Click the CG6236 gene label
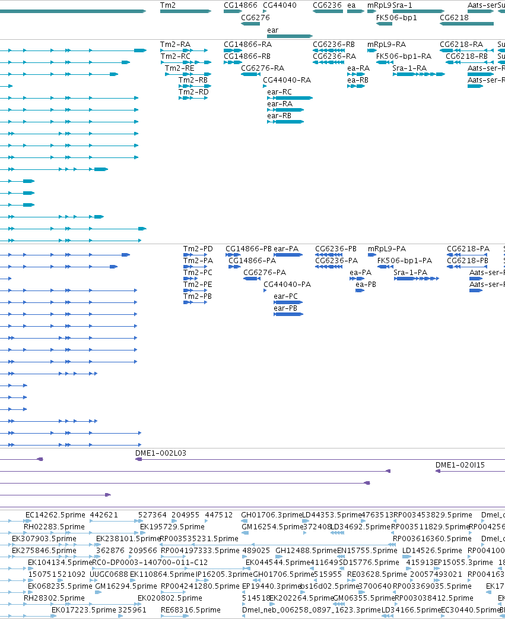Image resolution: width=505 pixels, height=619 pixels. click(x=327, y=5)
